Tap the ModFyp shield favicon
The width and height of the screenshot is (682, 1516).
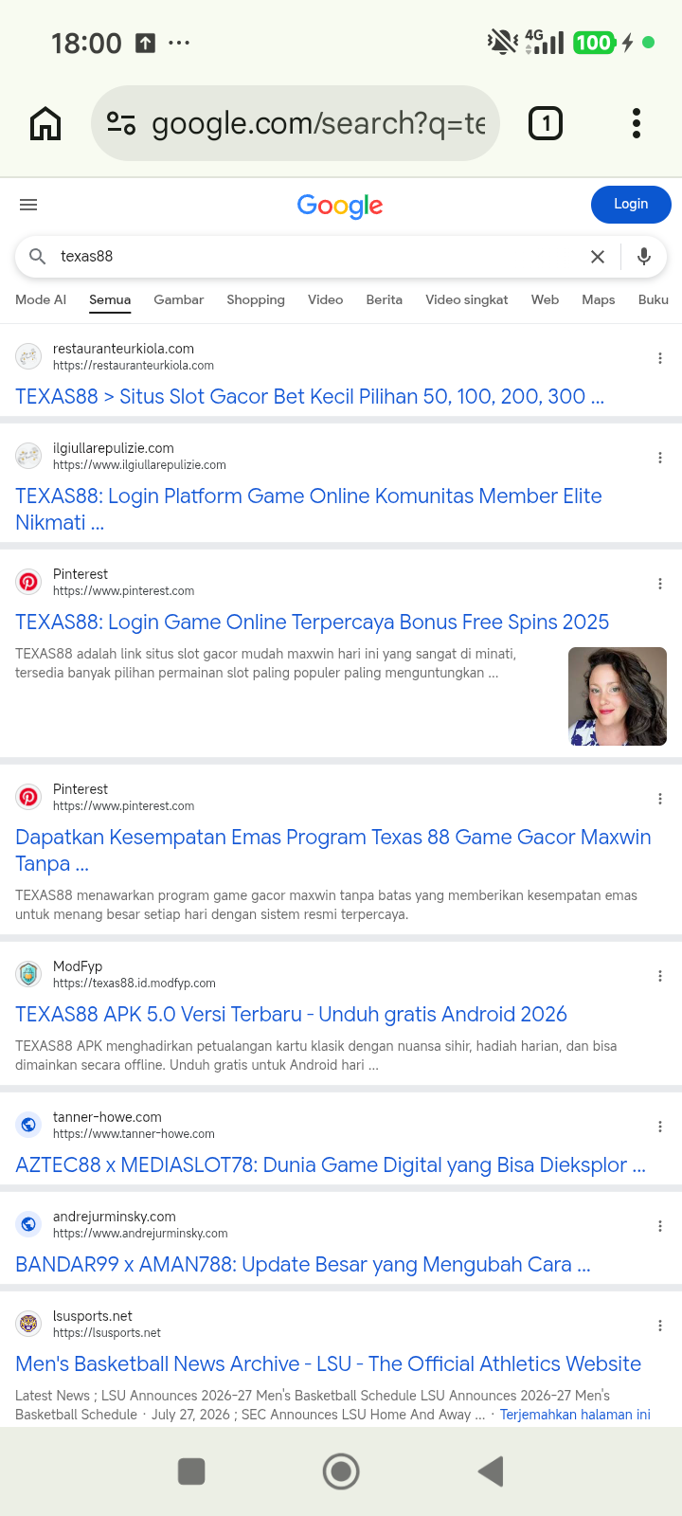28,974
